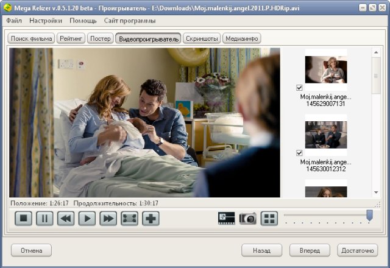Start playback with the play button
Image resolution: width=390 pixels, height=268 pixels.
(87, 219)
